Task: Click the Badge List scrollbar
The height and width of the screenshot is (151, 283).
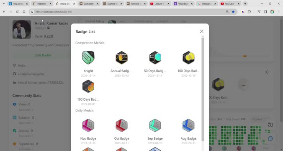Action: click(x=203, y=89)
